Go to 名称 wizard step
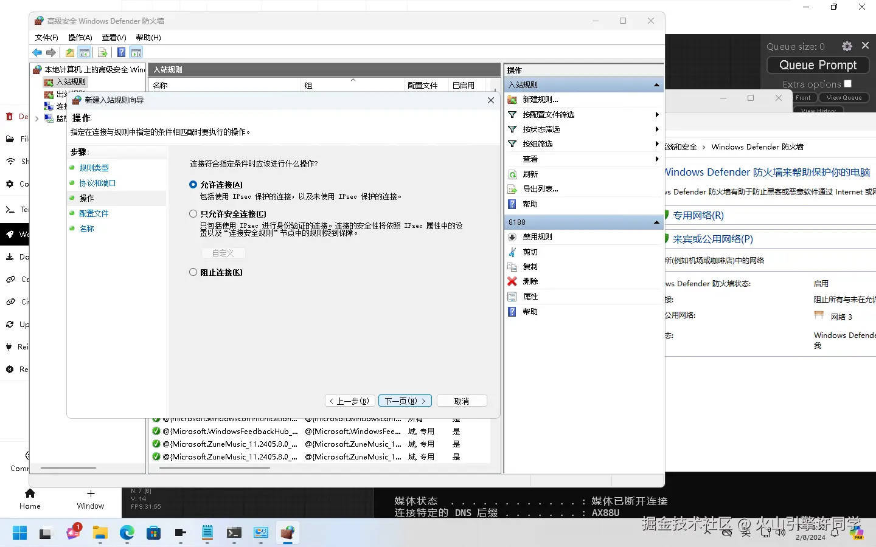Viewport: 876px width, 547px height. coord(87,229)
